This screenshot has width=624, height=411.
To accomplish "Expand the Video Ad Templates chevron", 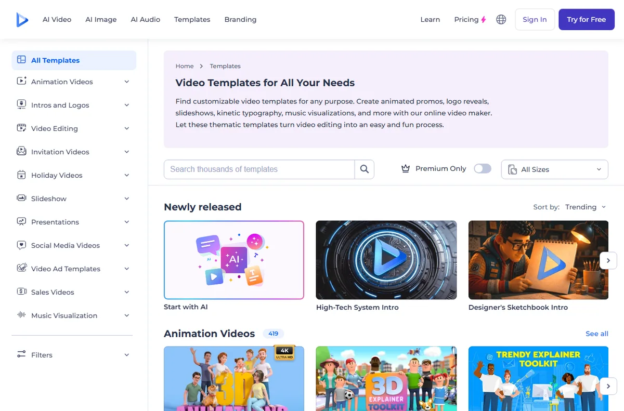I will [127, 269].
